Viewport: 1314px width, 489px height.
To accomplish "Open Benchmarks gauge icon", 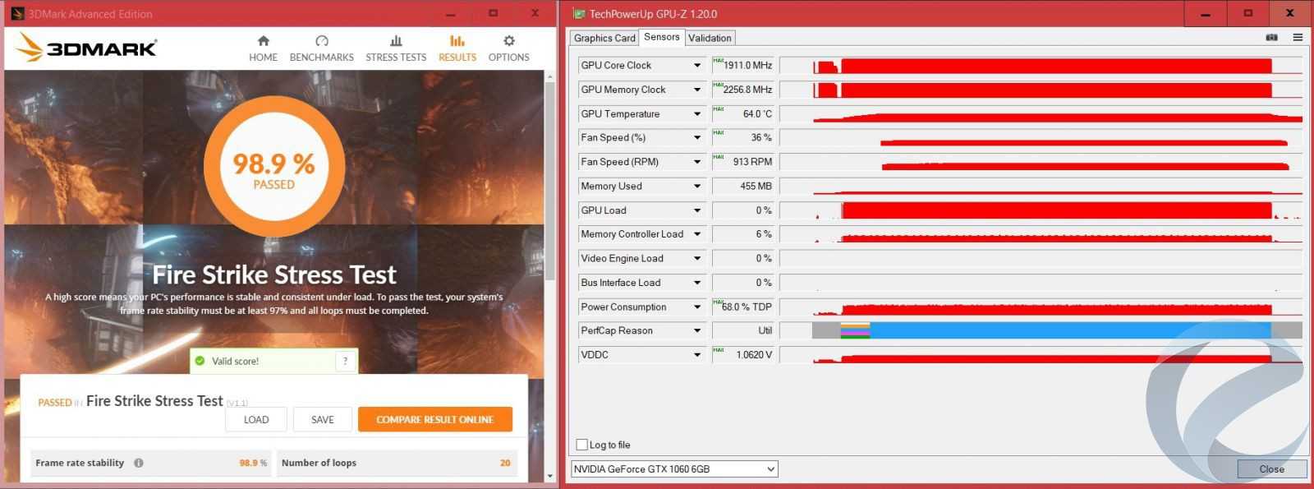I will (321, 41).
